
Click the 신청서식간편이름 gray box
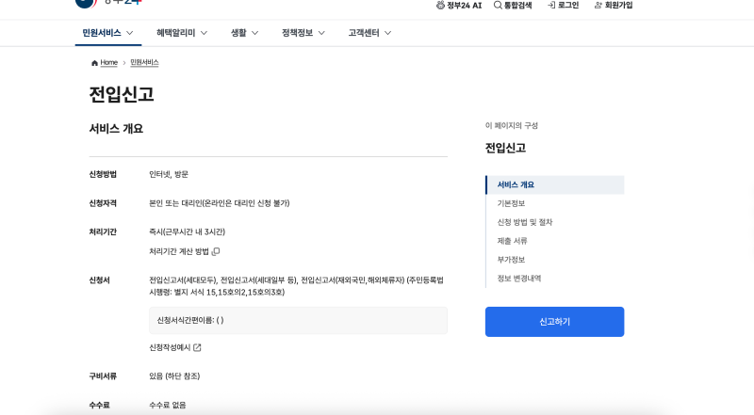pos(298,320)
